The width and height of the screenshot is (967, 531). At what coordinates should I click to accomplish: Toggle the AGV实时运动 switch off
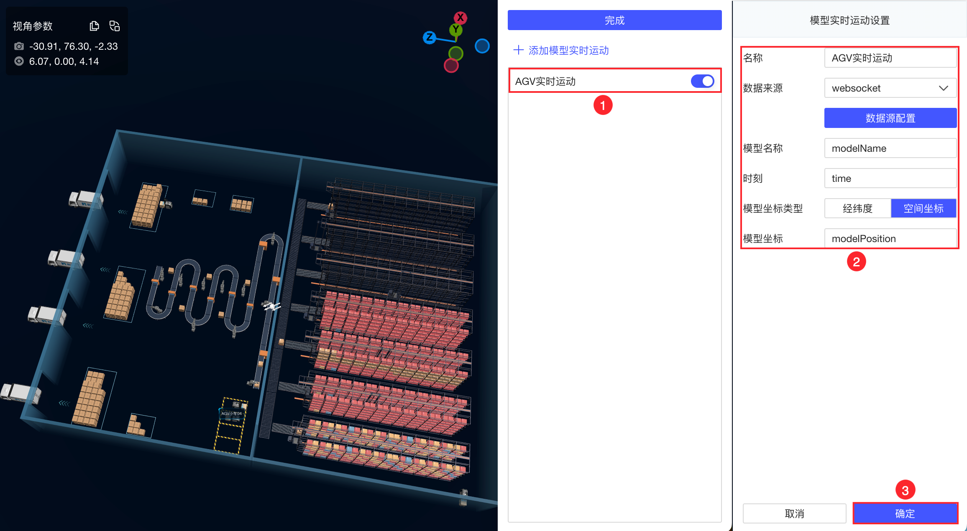[x=702, y=81]
